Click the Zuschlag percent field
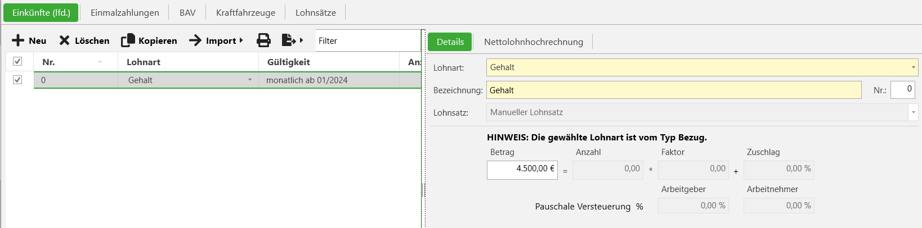 (779, 170)
